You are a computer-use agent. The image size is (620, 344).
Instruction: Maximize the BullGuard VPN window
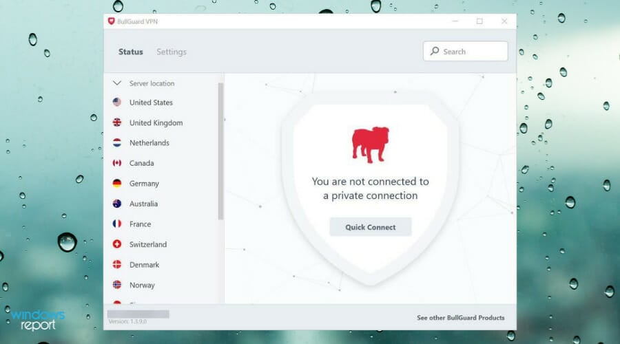479,21
